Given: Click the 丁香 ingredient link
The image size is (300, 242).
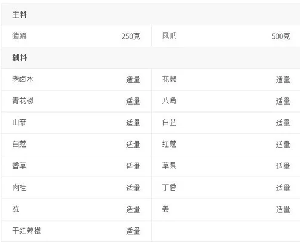Looking at the screenshot, I should [169, 188].
